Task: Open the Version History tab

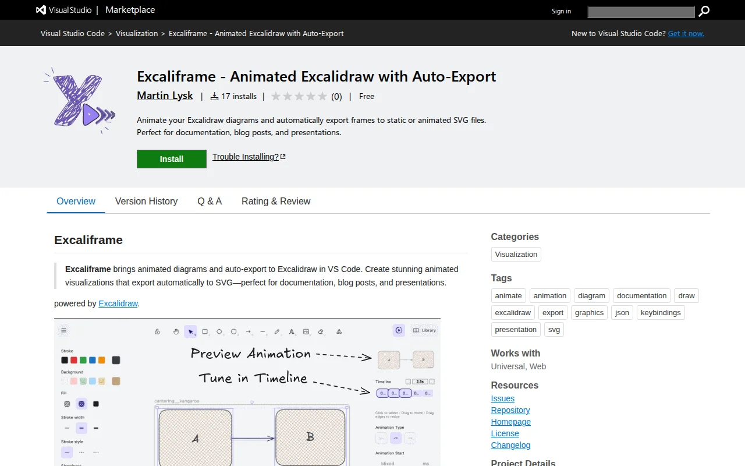Action: (x=146, y=202)
